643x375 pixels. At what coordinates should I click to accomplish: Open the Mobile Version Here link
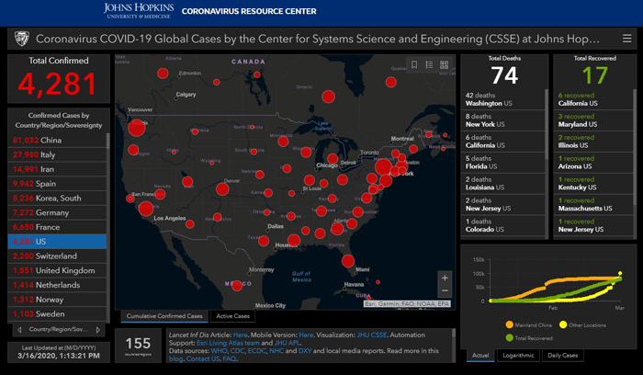click(306, 335)
